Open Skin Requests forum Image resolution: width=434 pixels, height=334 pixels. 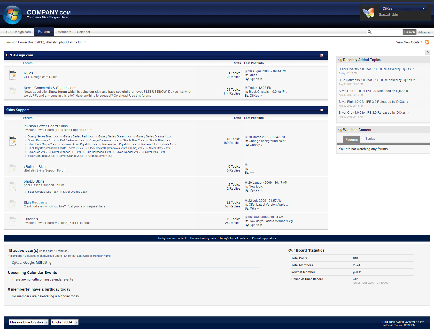click(x=35, y=203)
